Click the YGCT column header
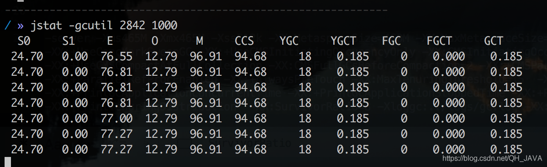Screen dimensions: 547x167 343,41
